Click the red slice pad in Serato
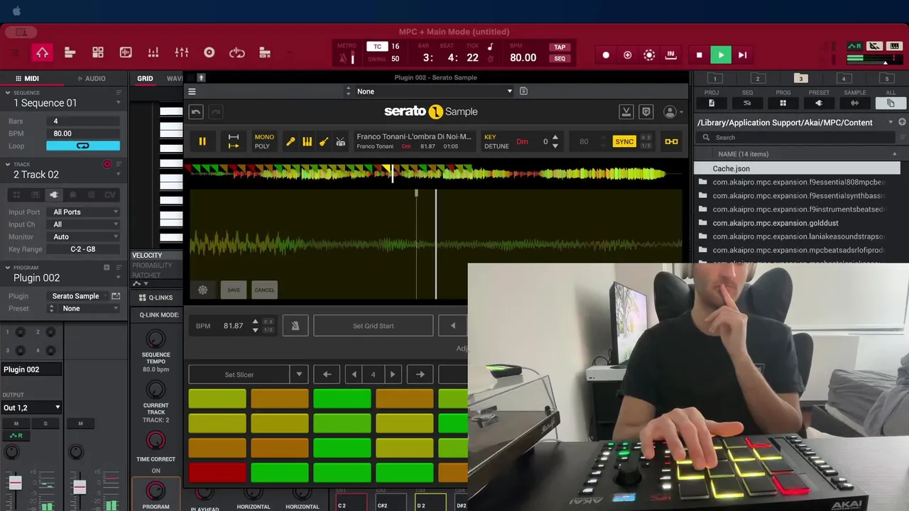909x511 pixels. coord(217,472)
